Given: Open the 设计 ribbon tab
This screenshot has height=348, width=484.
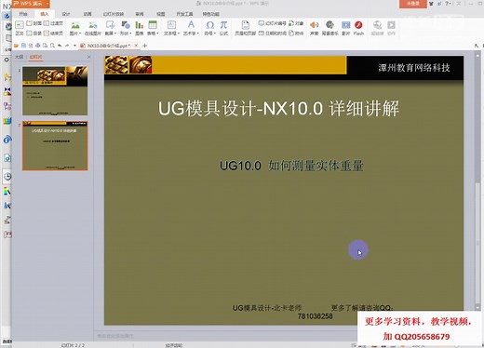Looking at the screenshot, I should [x=66, y=14].
